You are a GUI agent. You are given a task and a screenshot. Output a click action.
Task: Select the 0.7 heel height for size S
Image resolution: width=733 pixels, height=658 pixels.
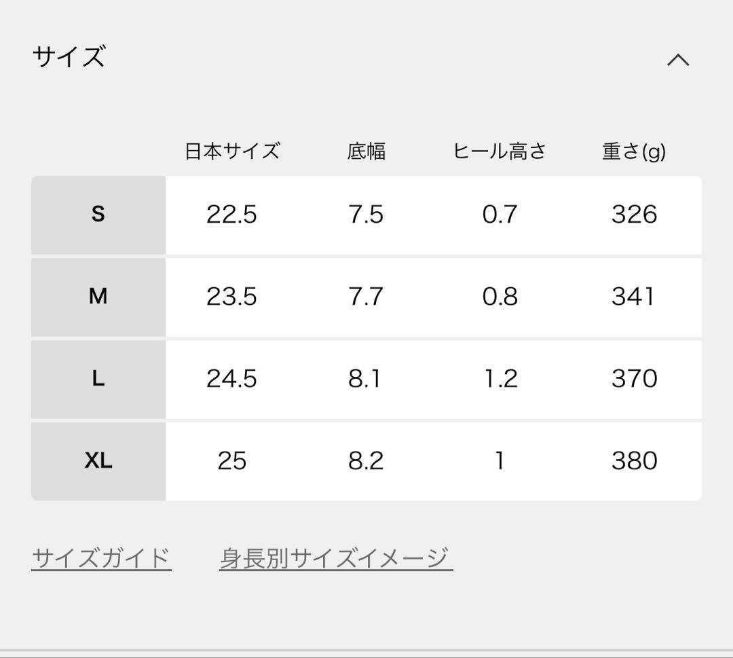pos(500,215)
